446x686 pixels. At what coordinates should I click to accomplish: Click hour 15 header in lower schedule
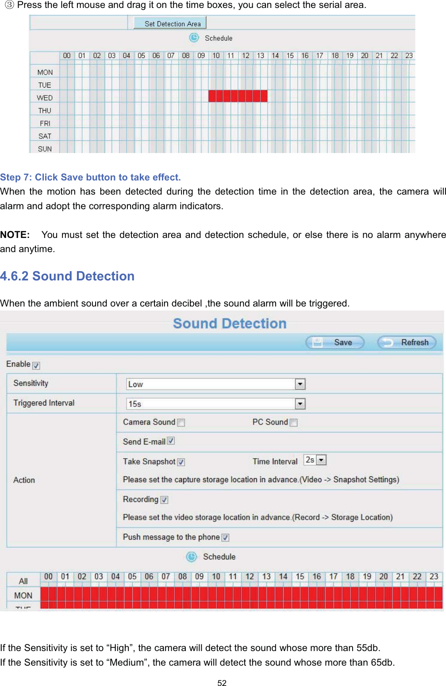point(300,577)
